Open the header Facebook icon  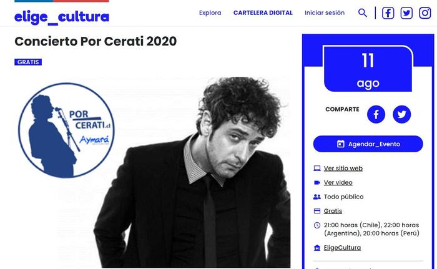tap(388, 13)
